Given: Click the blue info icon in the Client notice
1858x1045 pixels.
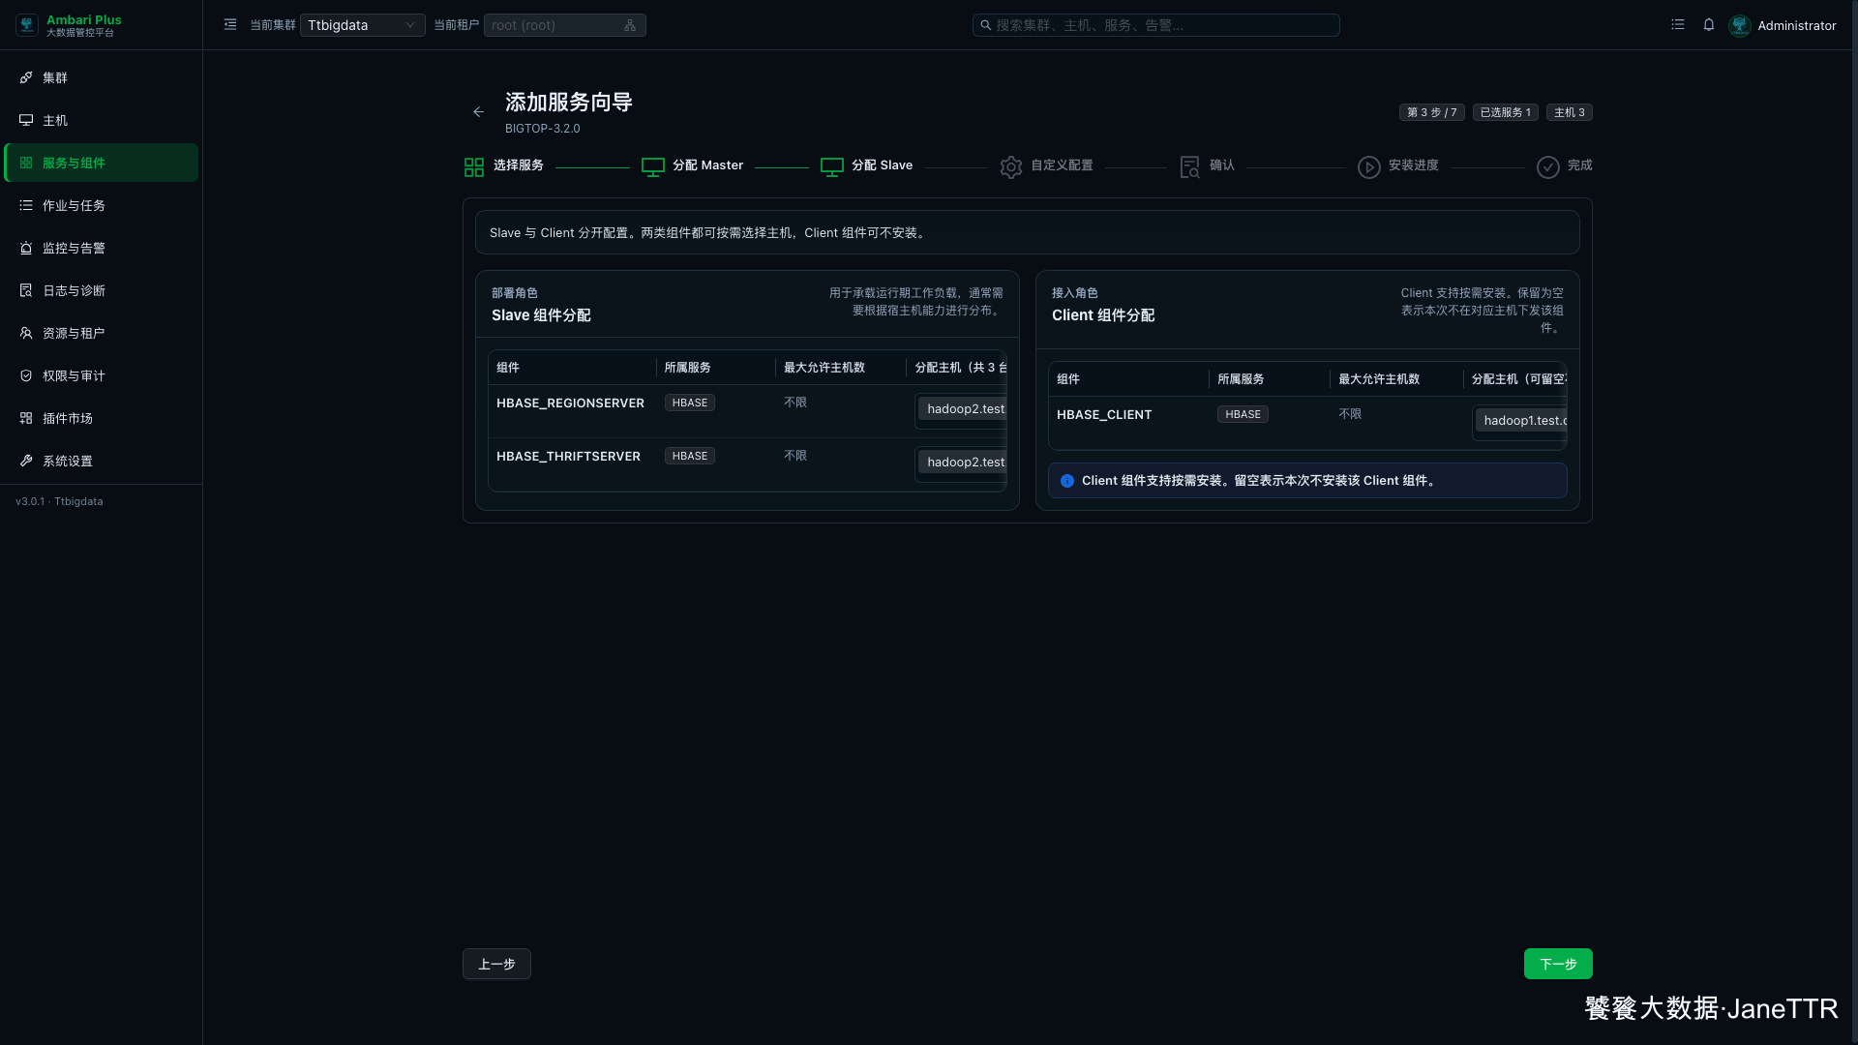Looking at the screenshot, I should coord(1067,481).
